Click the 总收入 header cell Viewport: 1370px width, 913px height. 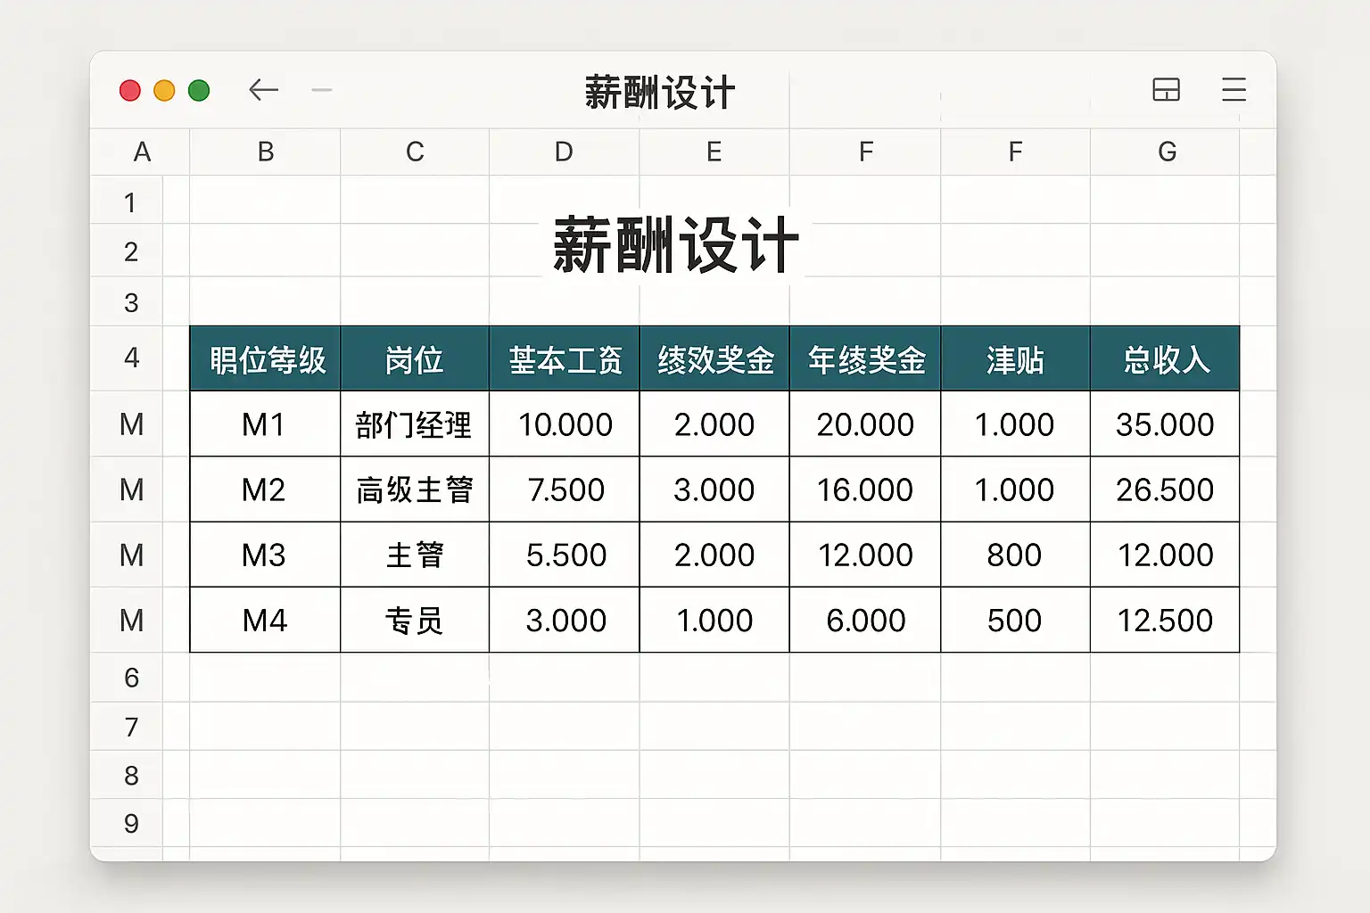(1165, 358)
